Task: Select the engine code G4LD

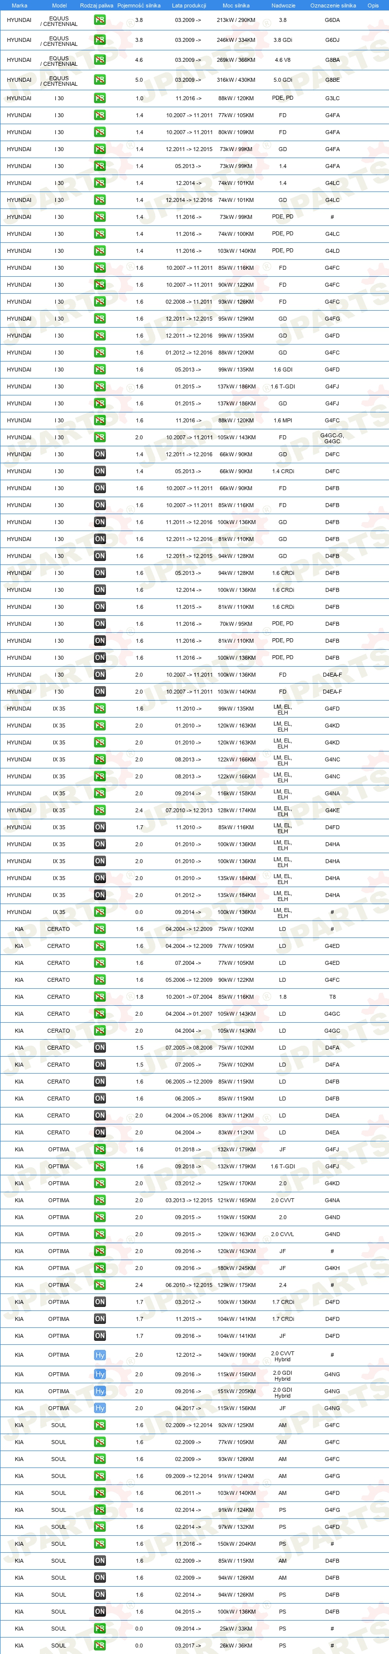Action: pyautogui.click(x=332, y=251)
